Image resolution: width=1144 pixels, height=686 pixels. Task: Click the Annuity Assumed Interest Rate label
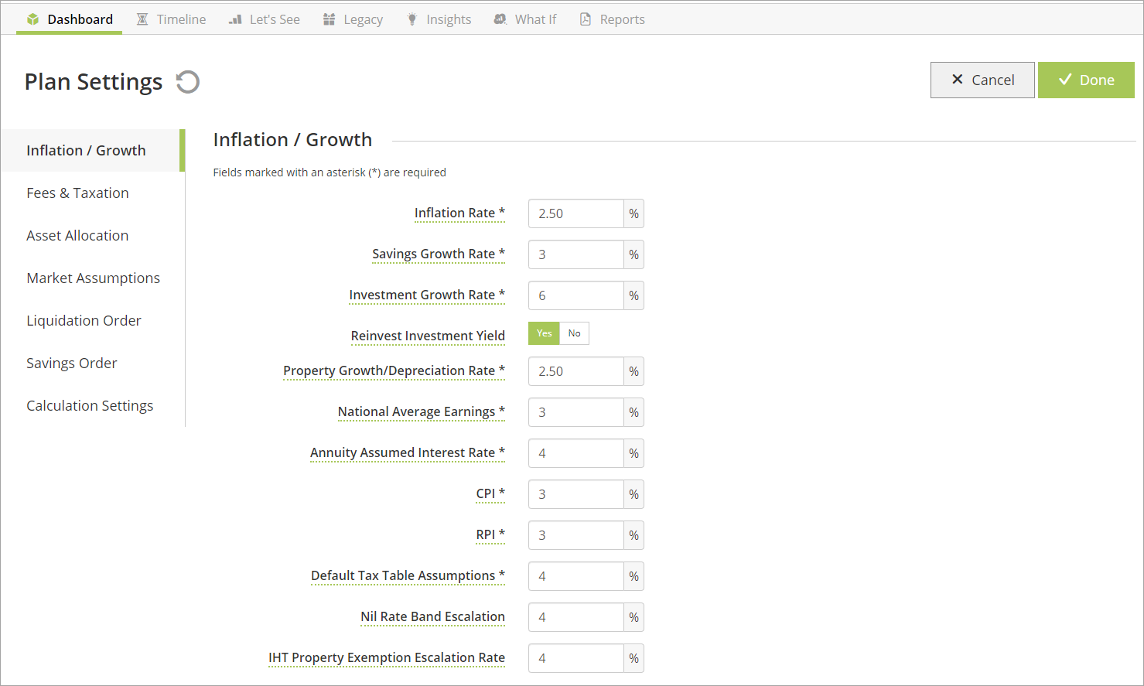coord(408,452)
